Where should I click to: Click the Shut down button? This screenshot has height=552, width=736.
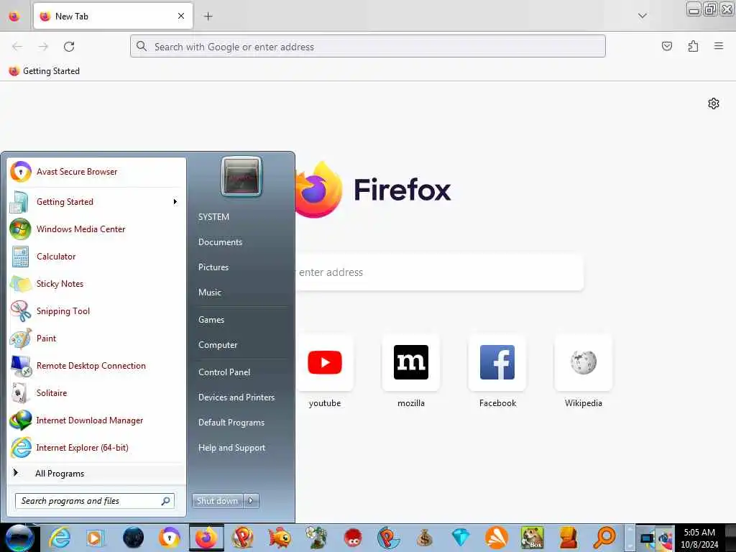pos(217,501)
